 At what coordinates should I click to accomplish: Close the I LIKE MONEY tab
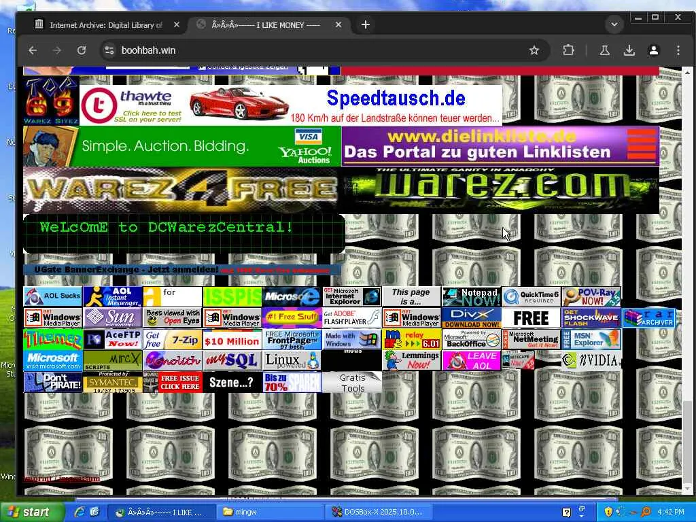pos(338,25)
